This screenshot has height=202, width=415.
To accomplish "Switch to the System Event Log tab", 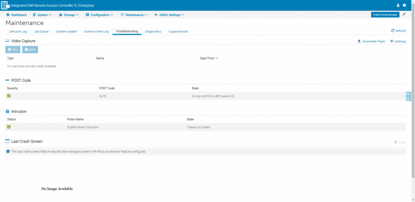I will tap(96, 31).
